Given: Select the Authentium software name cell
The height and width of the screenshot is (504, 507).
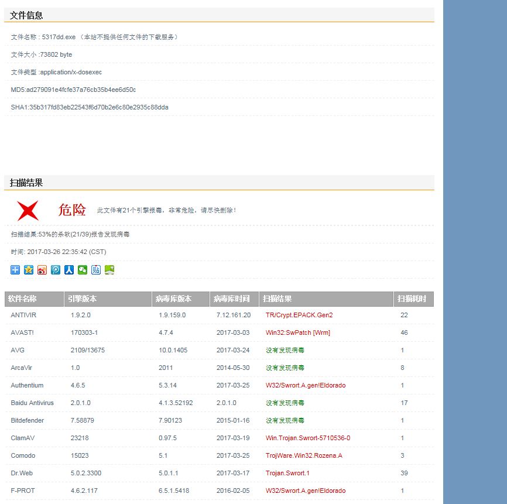Looking at the screenshot, I should coord(27,385).
